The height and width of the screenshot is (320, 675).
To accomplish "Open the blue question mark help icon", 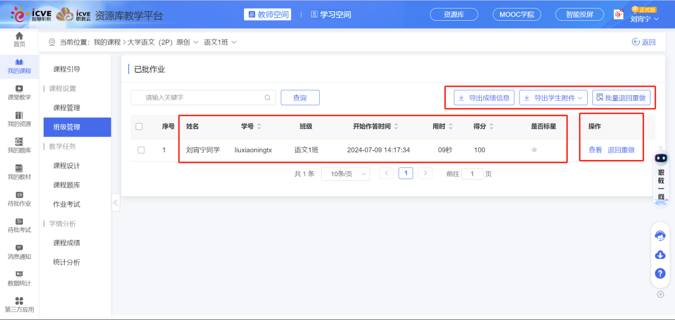I will pyautogui.click(x=660, y=273).
